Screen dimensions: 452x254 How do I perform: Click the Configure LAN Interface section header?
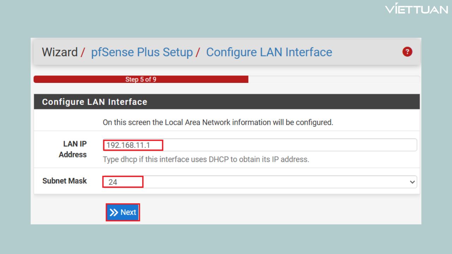[94, 102]
